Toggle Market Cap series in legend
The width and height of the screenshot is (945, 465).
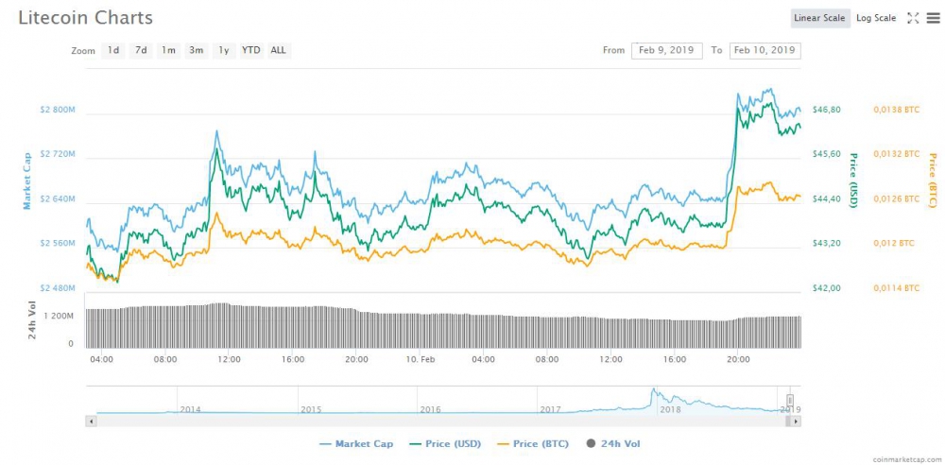point(357,444)
